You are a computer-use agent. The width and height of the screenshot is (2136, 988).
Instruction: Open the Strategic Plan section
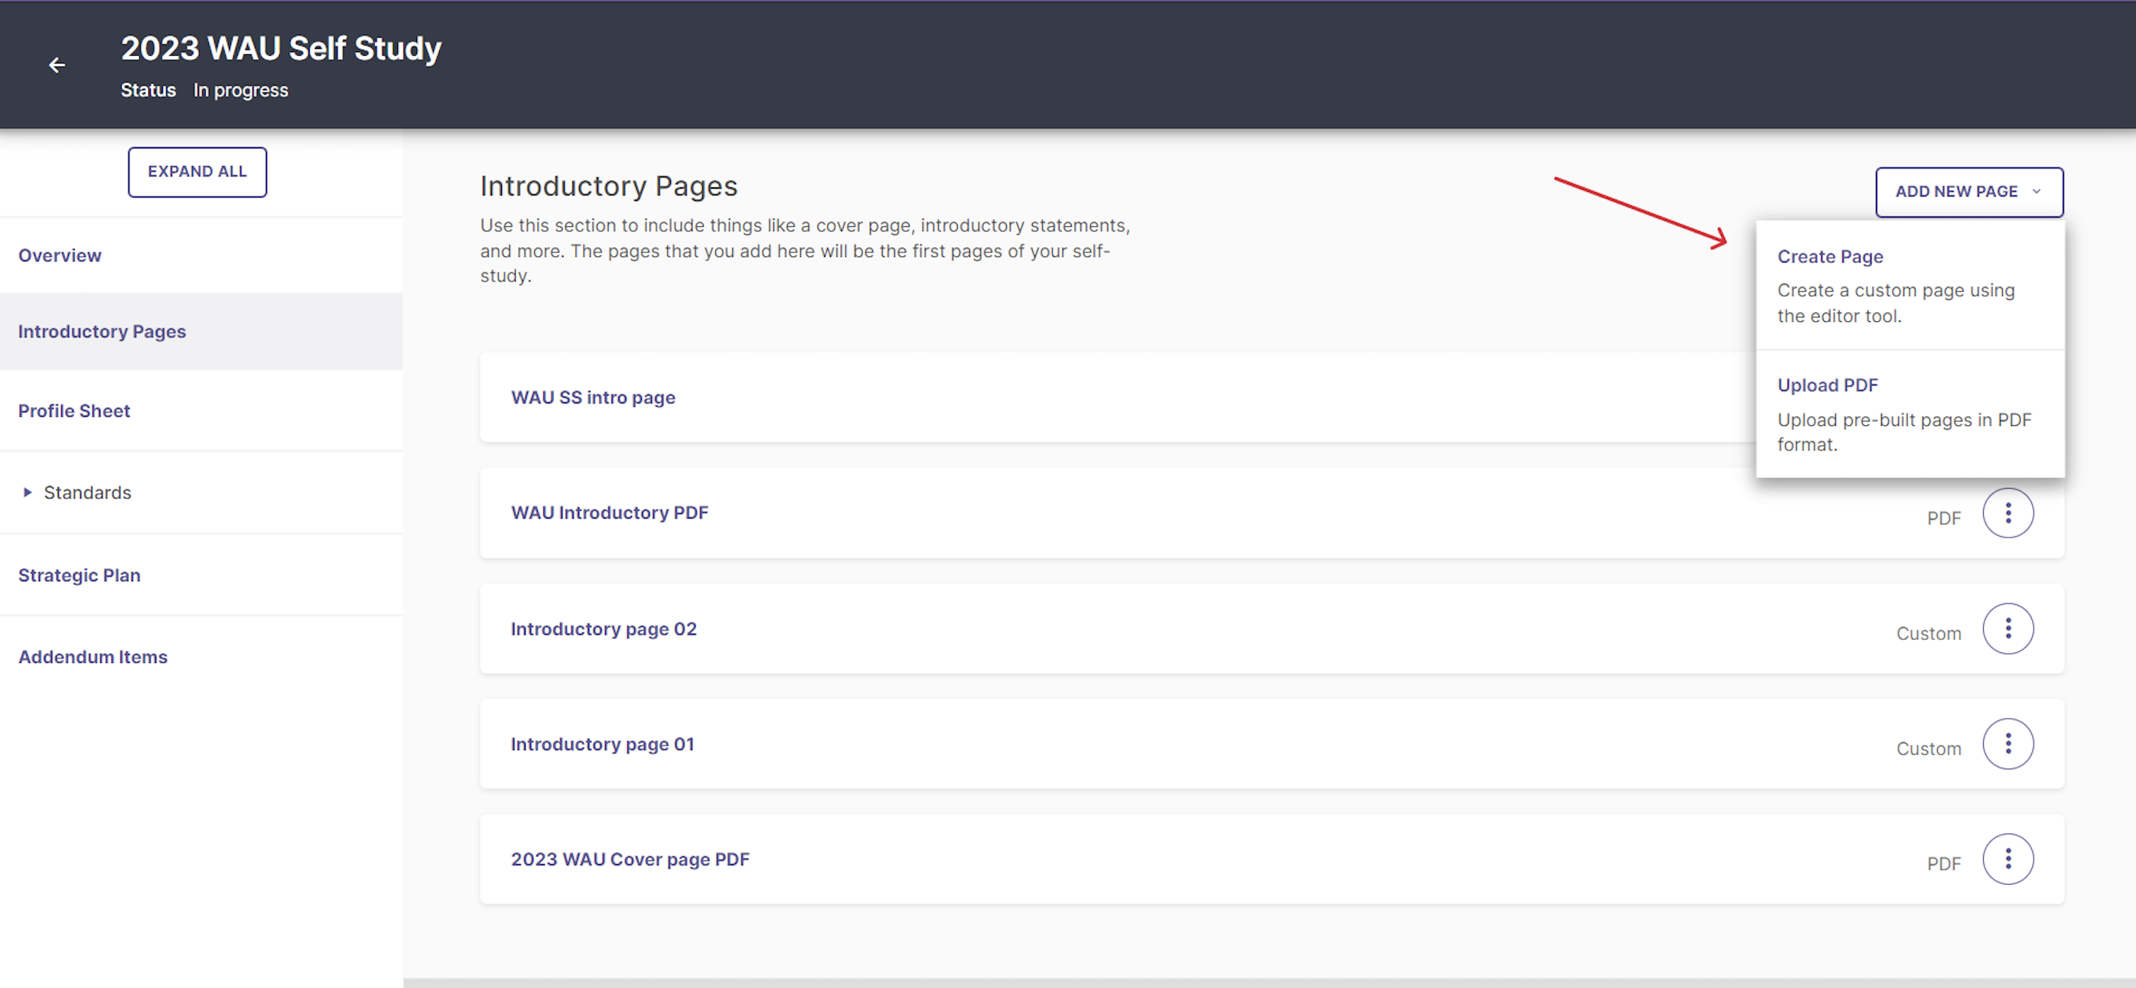(79, 575)
